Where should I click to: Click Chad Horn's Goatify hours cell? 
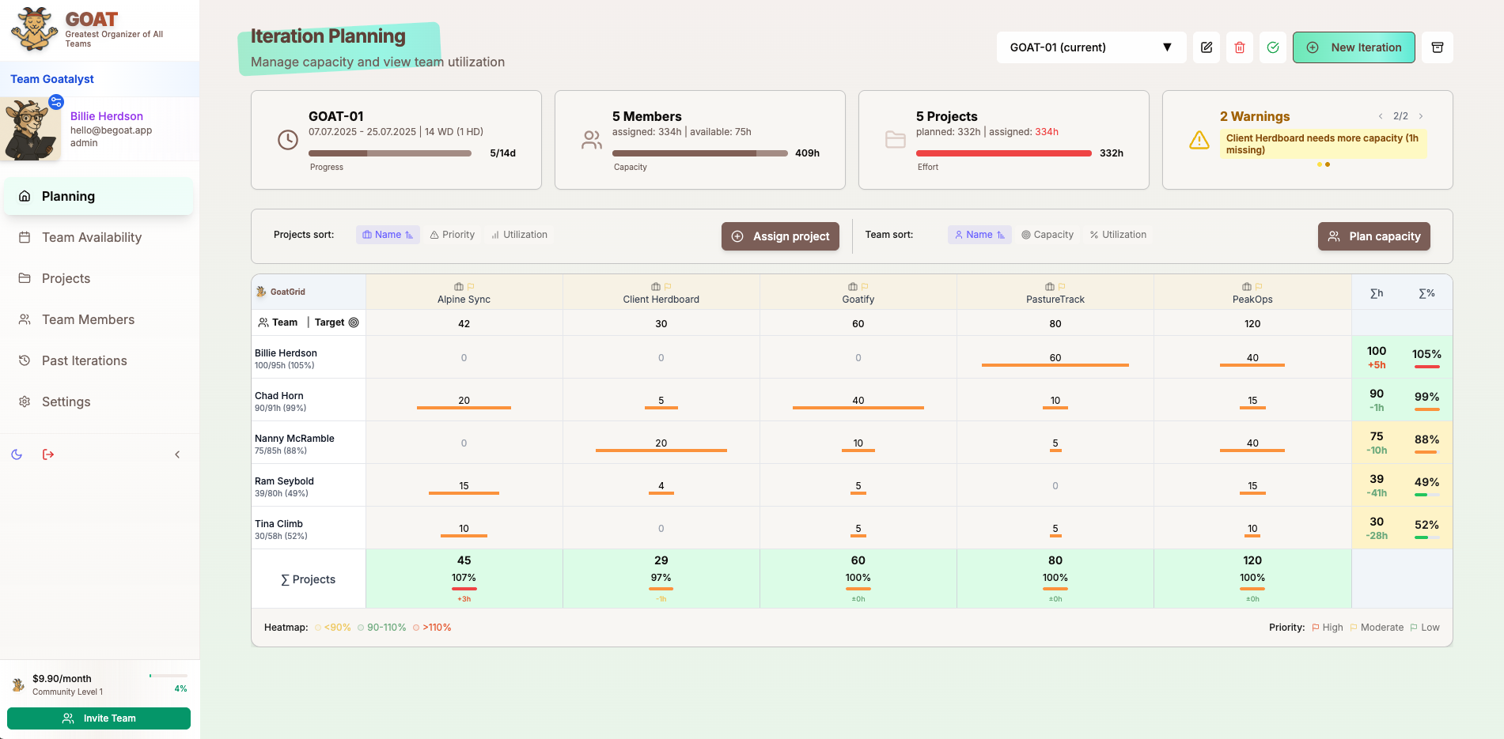tap(858, 400)
